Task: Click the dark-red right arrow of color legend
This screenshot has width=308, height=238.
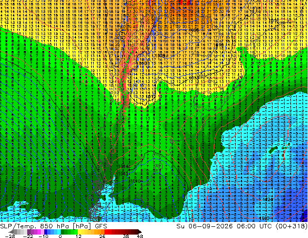Action: click(x=139, y=232)
